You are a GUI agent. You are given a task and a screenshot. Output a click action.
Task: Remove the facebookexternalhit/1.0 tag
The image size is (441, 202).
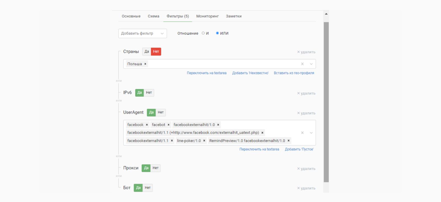point(218,125)
